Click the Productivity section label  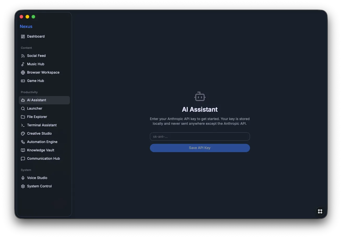tap(29, 92)
